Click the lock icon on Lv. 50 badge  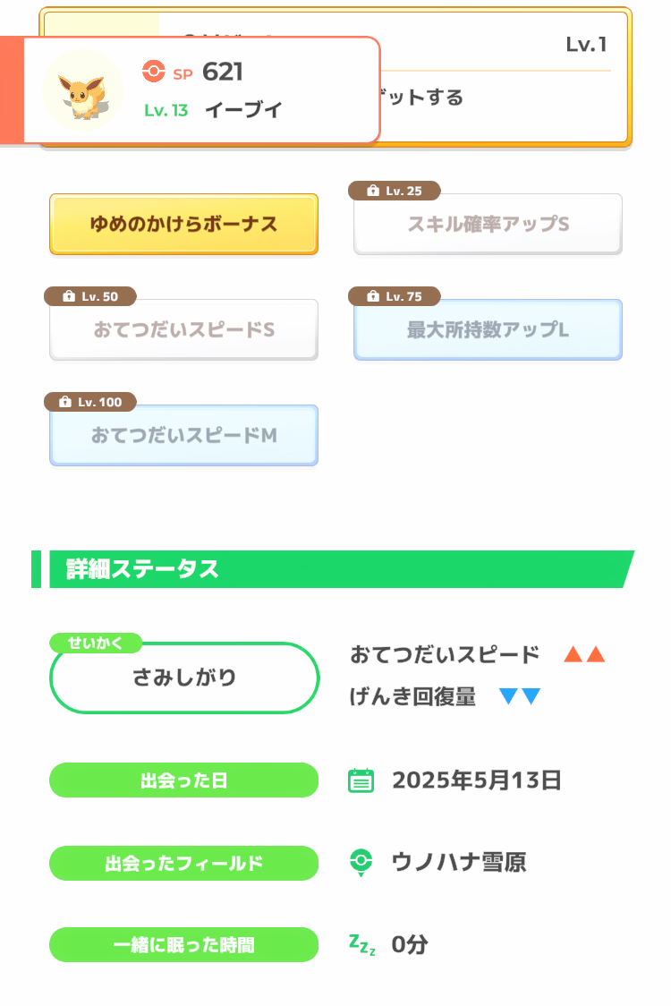(67, 296)
